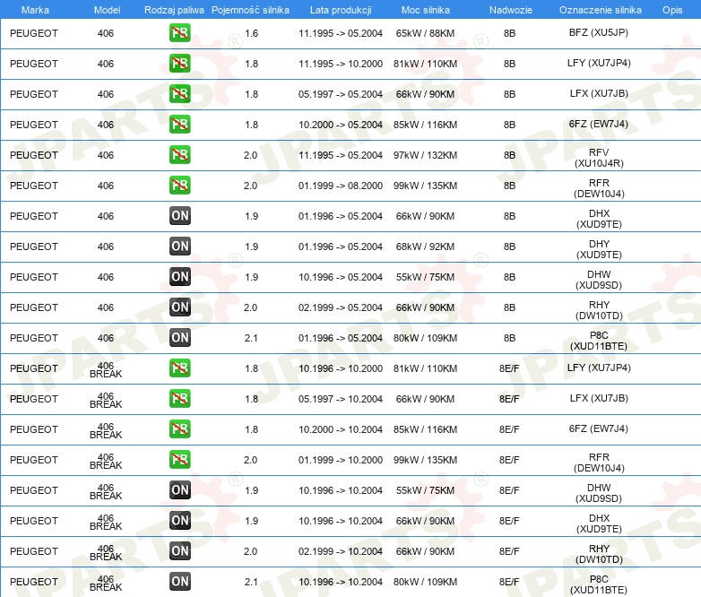Click the Lata produkcji column header
Screen dimensions: 701x597
341,10
